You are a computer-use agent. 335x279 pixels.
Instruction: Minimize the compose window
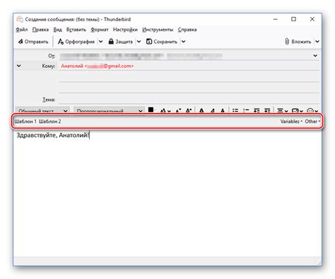point(276,19)
